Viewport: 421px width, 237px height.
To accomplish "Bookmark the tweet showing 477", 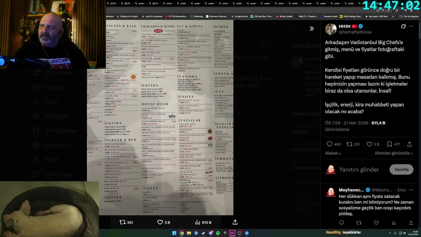I will coord(389,144).
